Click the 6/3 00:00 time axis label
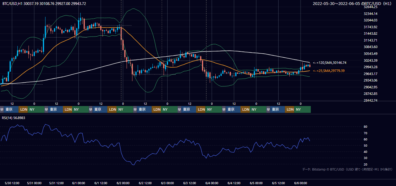396x186 pixels. [x=168, y=183]
